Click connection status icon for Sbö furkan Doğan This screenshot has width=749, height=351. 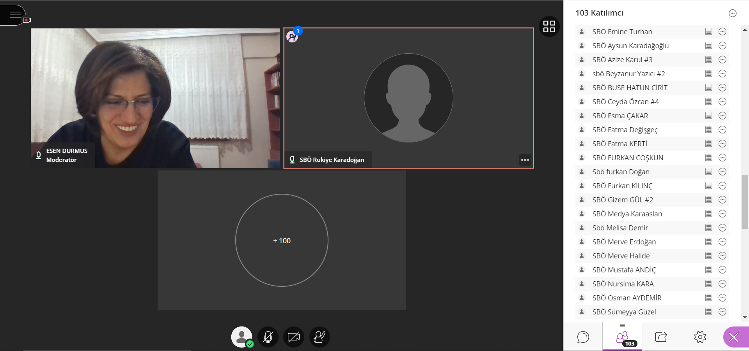click(x=709, y=172)
